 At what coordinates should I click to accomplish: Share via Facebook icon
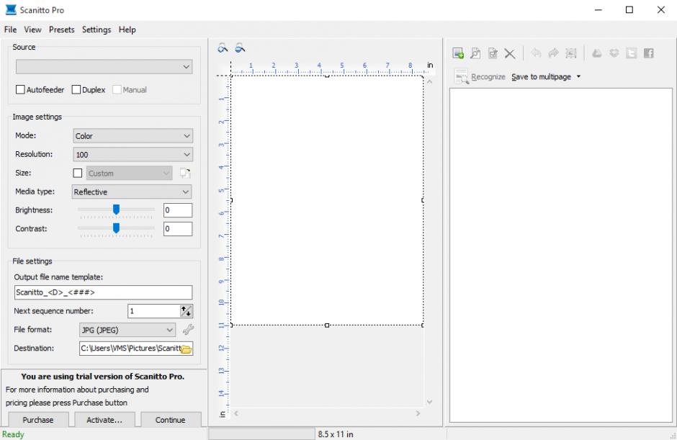pyautogui.click(x=648, y=53)
